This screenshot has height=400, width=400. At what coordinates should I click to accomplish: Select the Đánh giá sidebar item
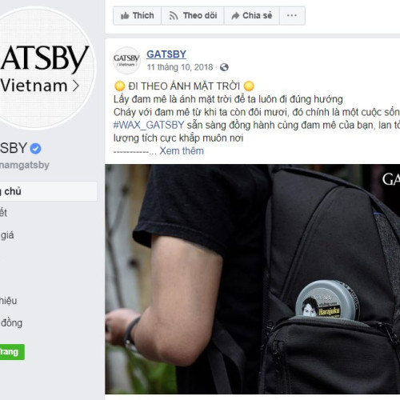coord(7,235)
